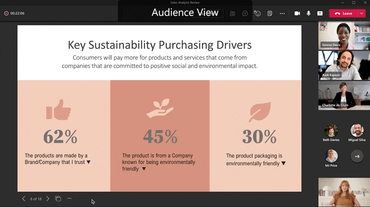Viewport: 370px width, 207px height.
Task: Expand the arrow after 'environmentally friendly' under 30%
Action: [284, 163]
